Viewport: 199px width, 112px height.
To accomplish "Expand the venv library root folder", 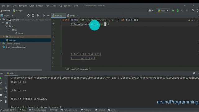I will click(3, 37).
